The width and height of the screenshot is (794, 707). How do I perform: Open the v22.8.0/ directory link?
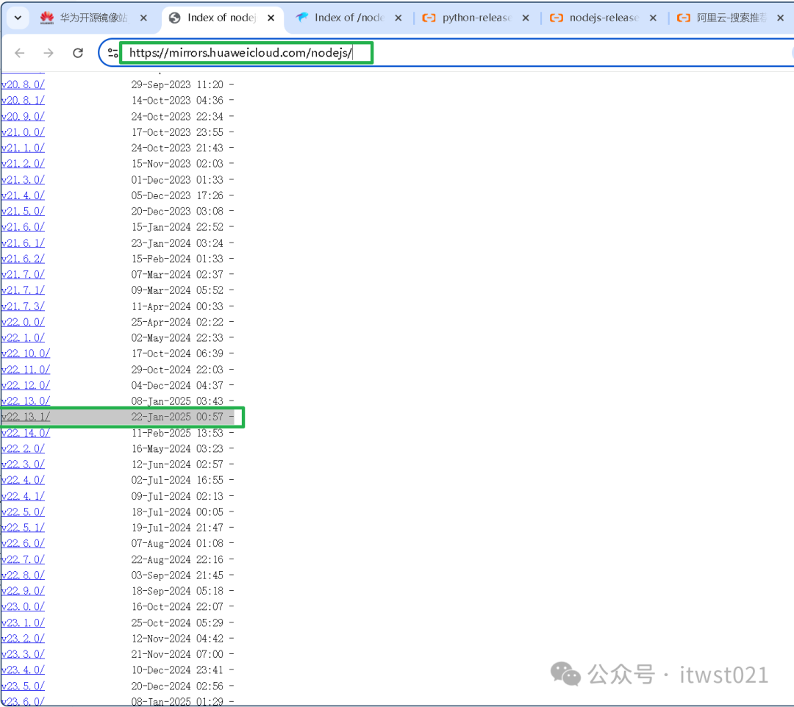(23, 575)
